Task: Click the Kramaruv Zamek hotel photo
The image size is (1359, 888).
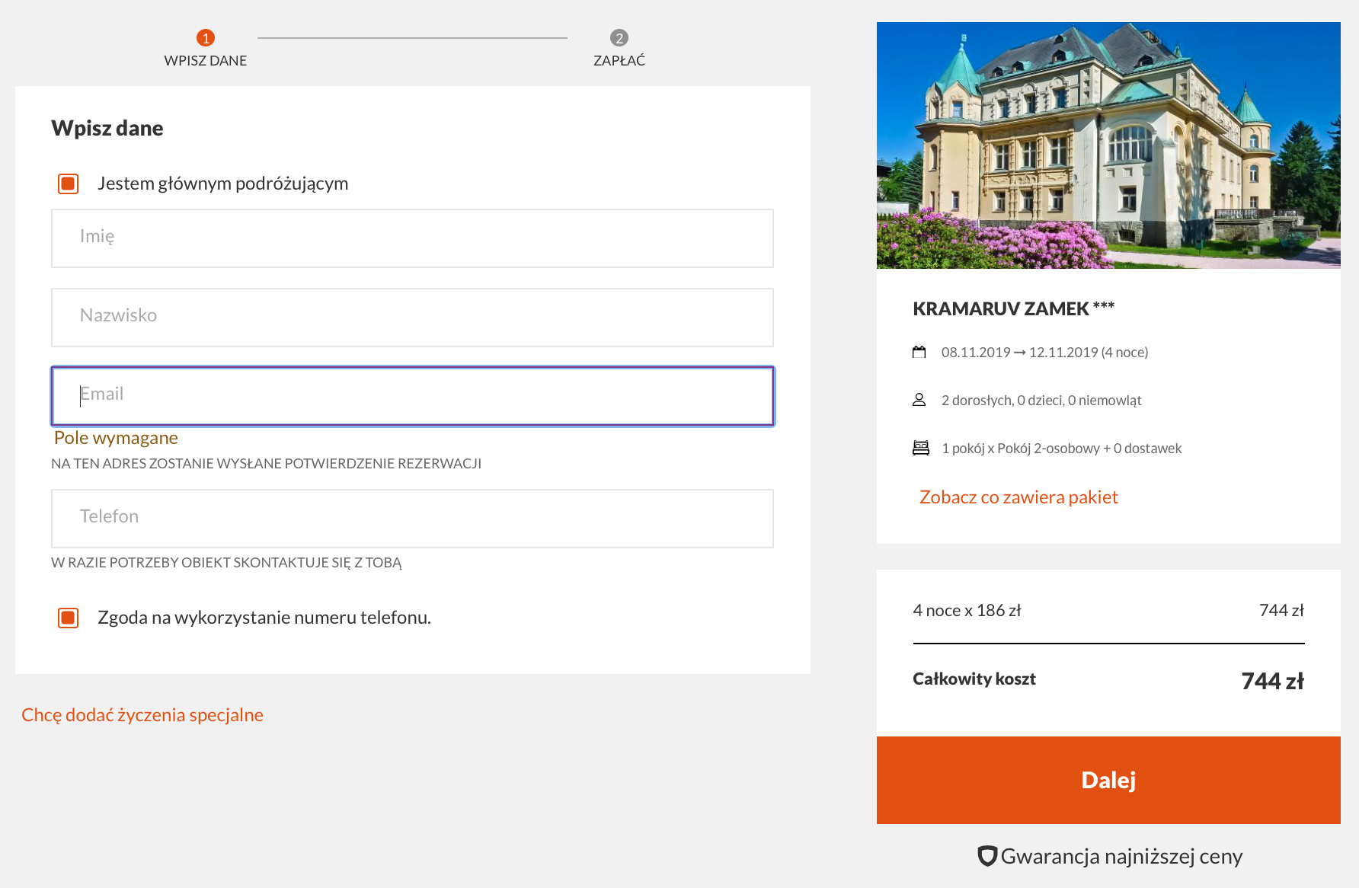Action: 1108,145
